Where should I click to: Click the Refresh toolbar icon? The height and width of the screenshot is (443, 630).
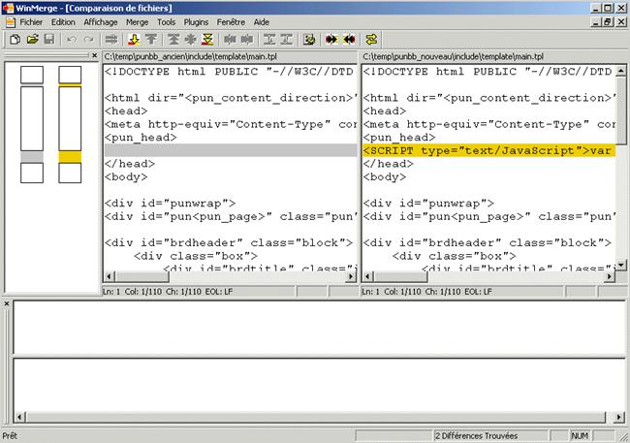click(x=371, y=39)
